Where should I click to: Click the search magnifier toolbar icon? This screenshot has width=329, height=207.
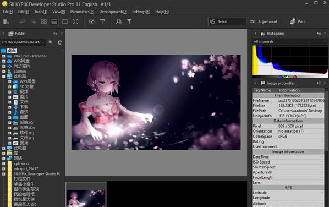[119, 21]
